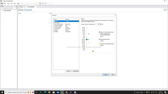Open the notification center icon

click(165, 92)
